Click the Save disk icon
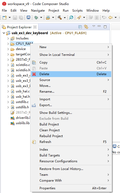The image size is (120, 193). (15, 17)
